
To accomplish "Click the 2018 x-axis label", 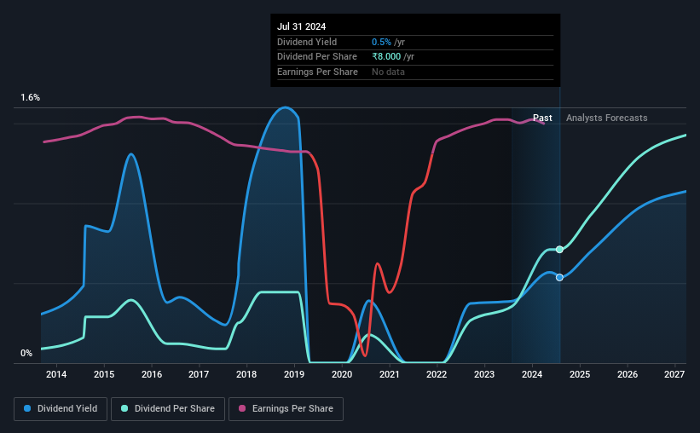I will pos(246,374).
